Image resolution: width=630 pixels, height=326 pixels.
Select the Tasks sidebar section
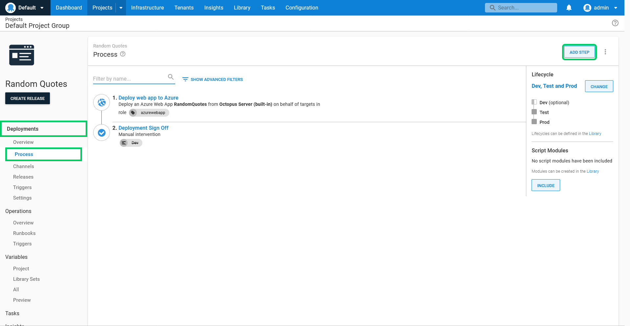(12, 313)
